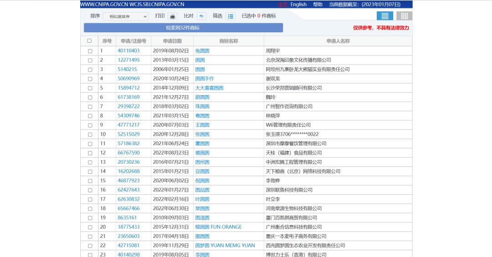The width and height of the screenshot is (492, 257).
Task: Open trademark 橙圆圆 FUN ORANGE
Action: point(218,227)
